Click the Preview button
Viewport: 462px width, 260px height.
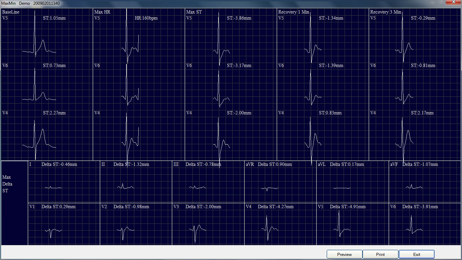point(344,254)
